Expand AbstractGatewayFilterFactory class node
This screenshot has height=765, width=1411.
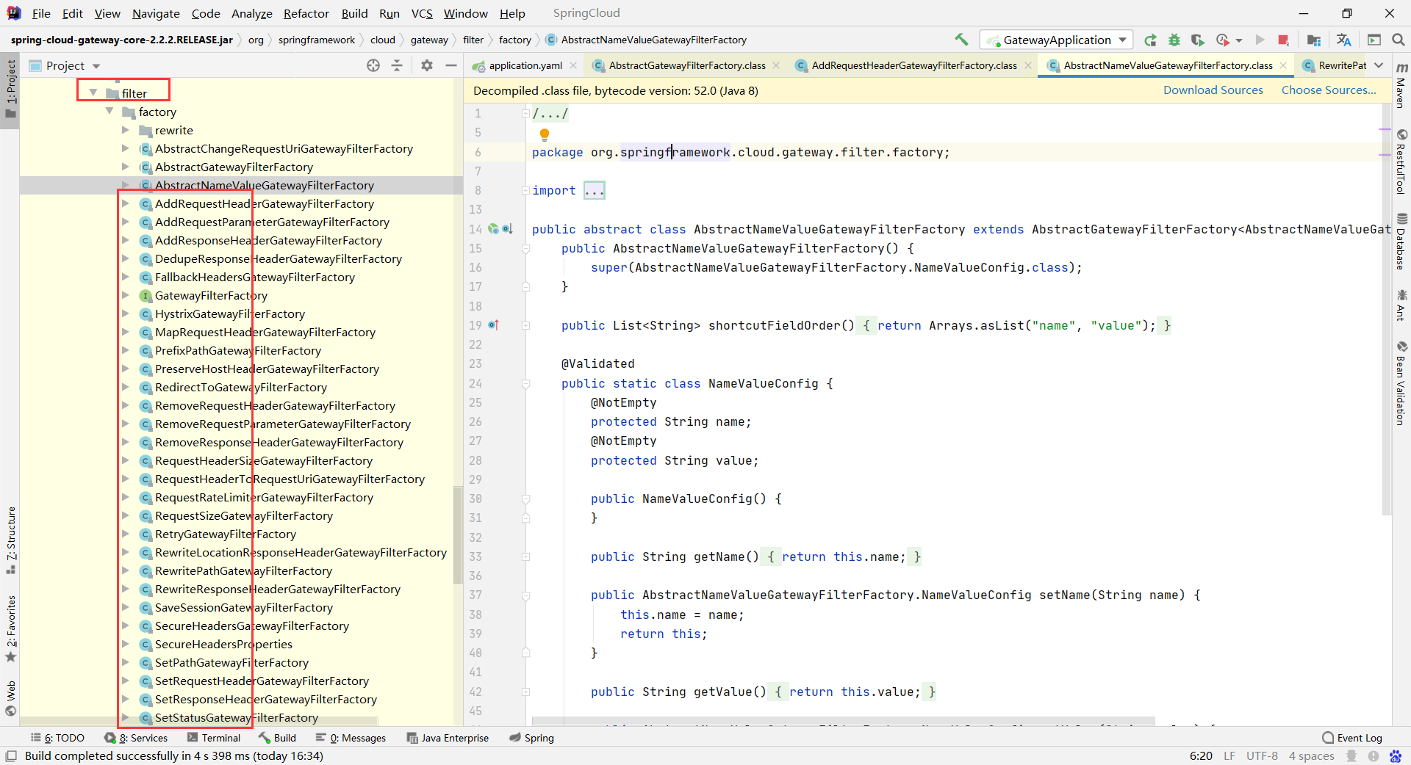coord(125,167)
